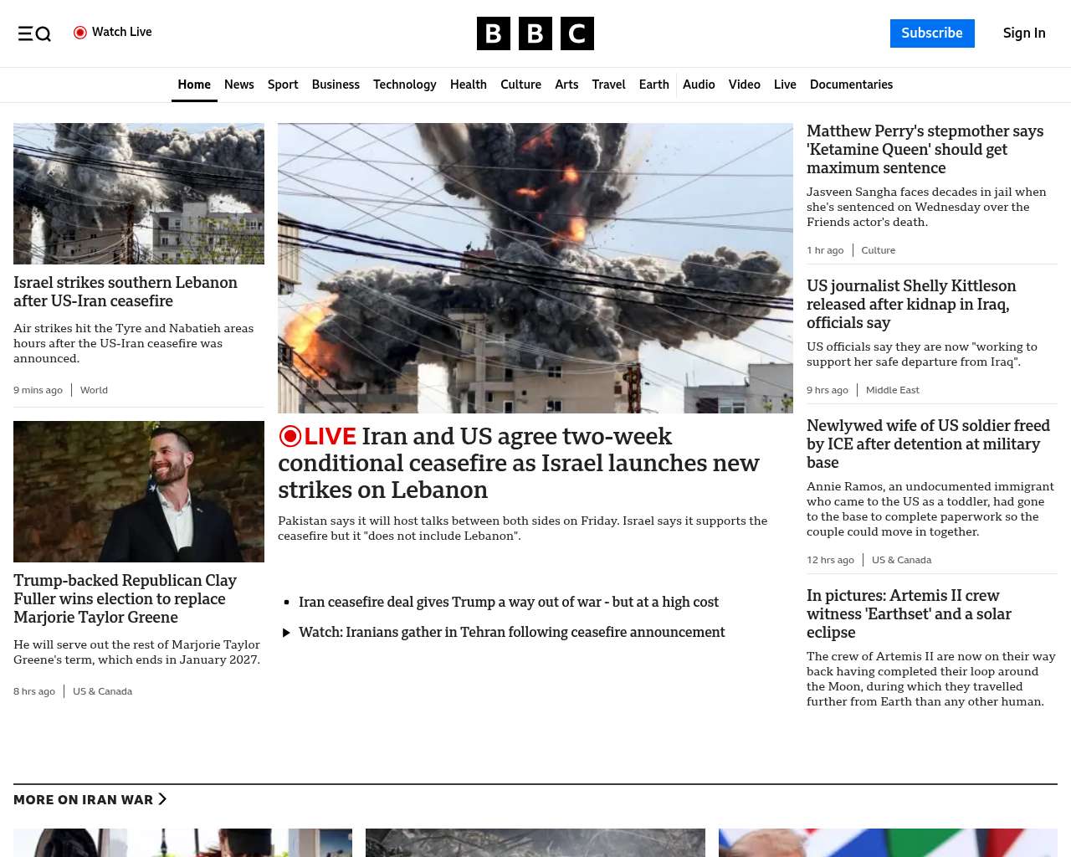Select the Earth navigation item
This screenshot has height=857, width=1071.
point(653,85)
